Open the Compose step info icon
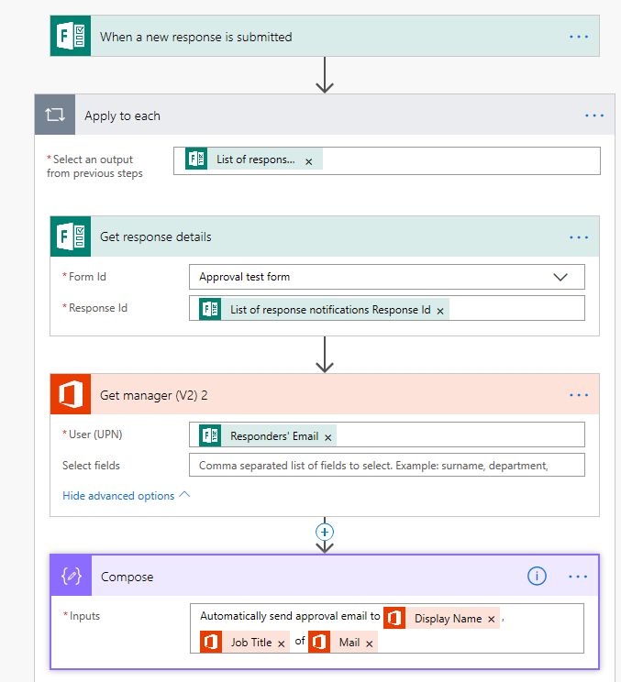This screenshot has width=621, height=682. coord(538,577)
